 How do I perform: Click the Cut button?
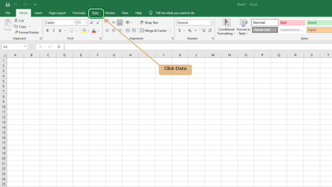[x=19, y=20]
